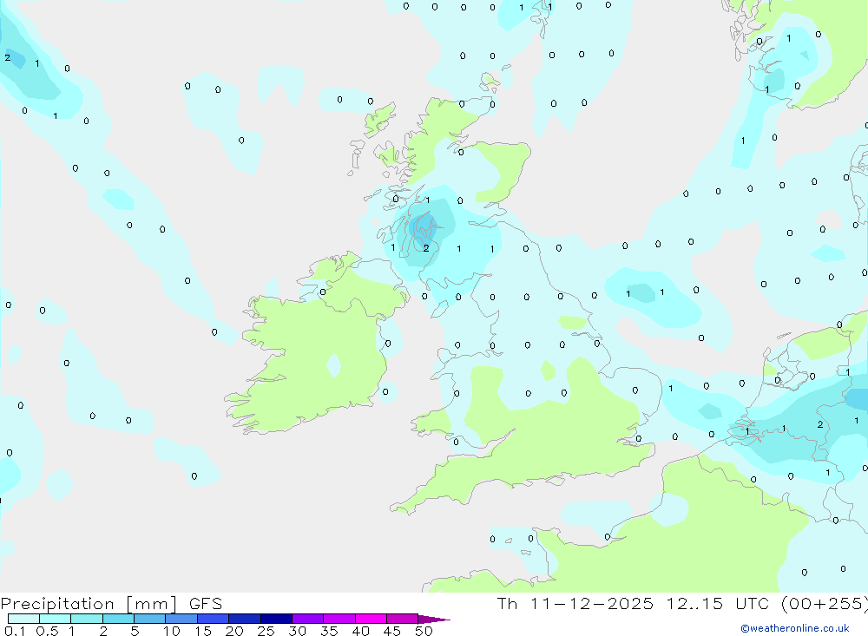Viewport: 868px width, 636px height.
Task: Click the '45' legend scale label
Action: coord(392,631)
